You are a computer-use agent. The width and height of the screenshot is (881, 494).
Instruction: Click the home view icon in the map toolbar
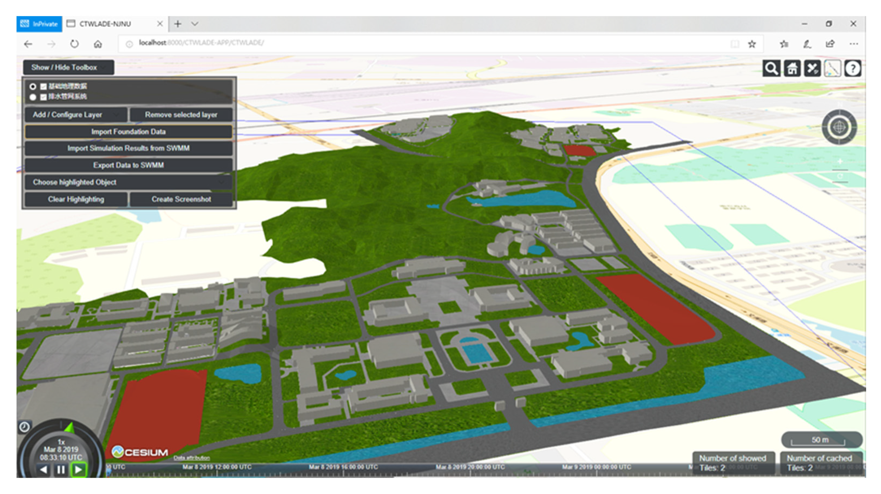coord(792,69)
